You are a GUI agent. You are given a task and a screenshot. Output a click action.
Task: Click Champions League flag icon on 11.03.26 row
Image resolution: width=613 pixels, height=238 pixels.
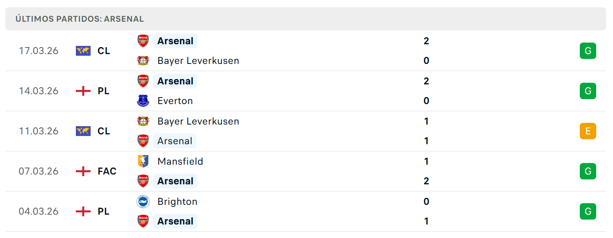[83, 131]
